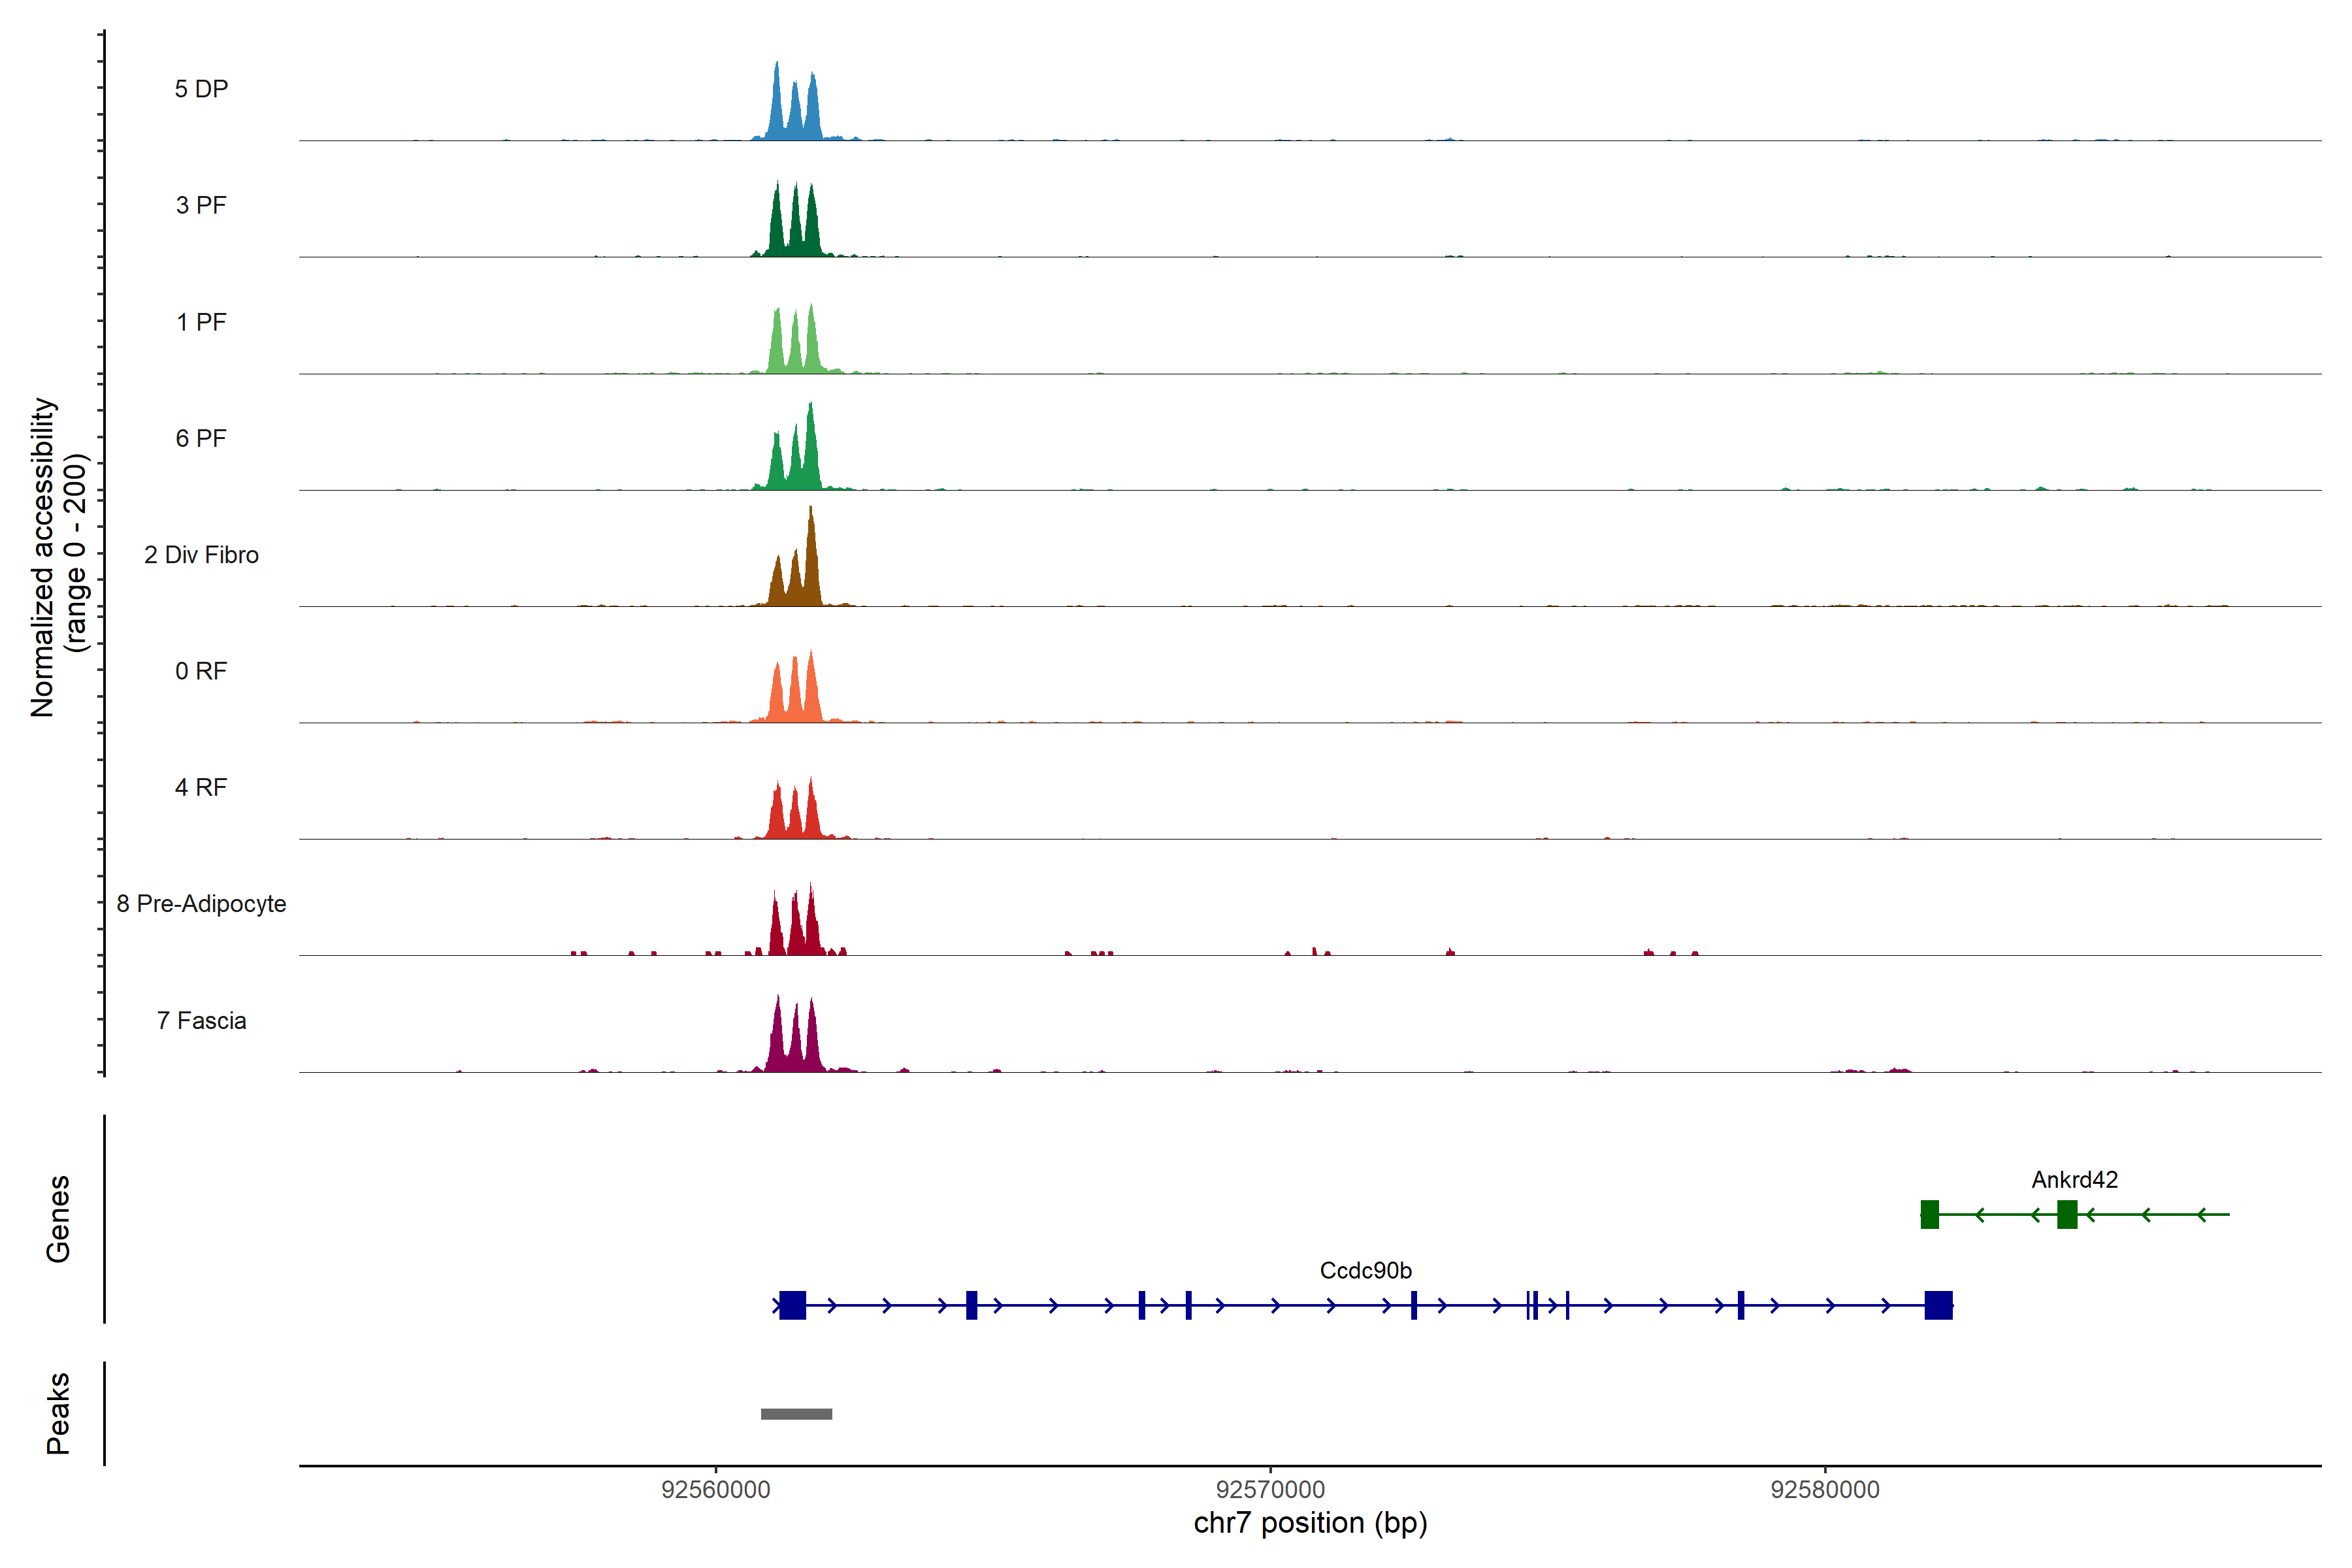Click the Ankrd42 gene label
The image size is (2352, 1568).
pyautogui.click(x=2074, y=1180)
